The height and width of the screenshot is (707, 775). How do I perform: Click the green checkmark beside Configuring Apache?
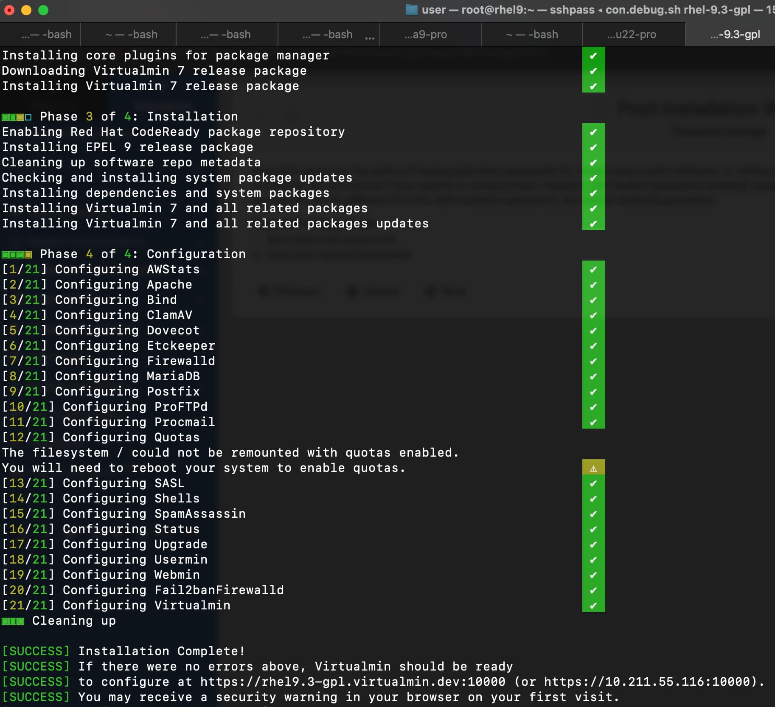coord(593,284)
